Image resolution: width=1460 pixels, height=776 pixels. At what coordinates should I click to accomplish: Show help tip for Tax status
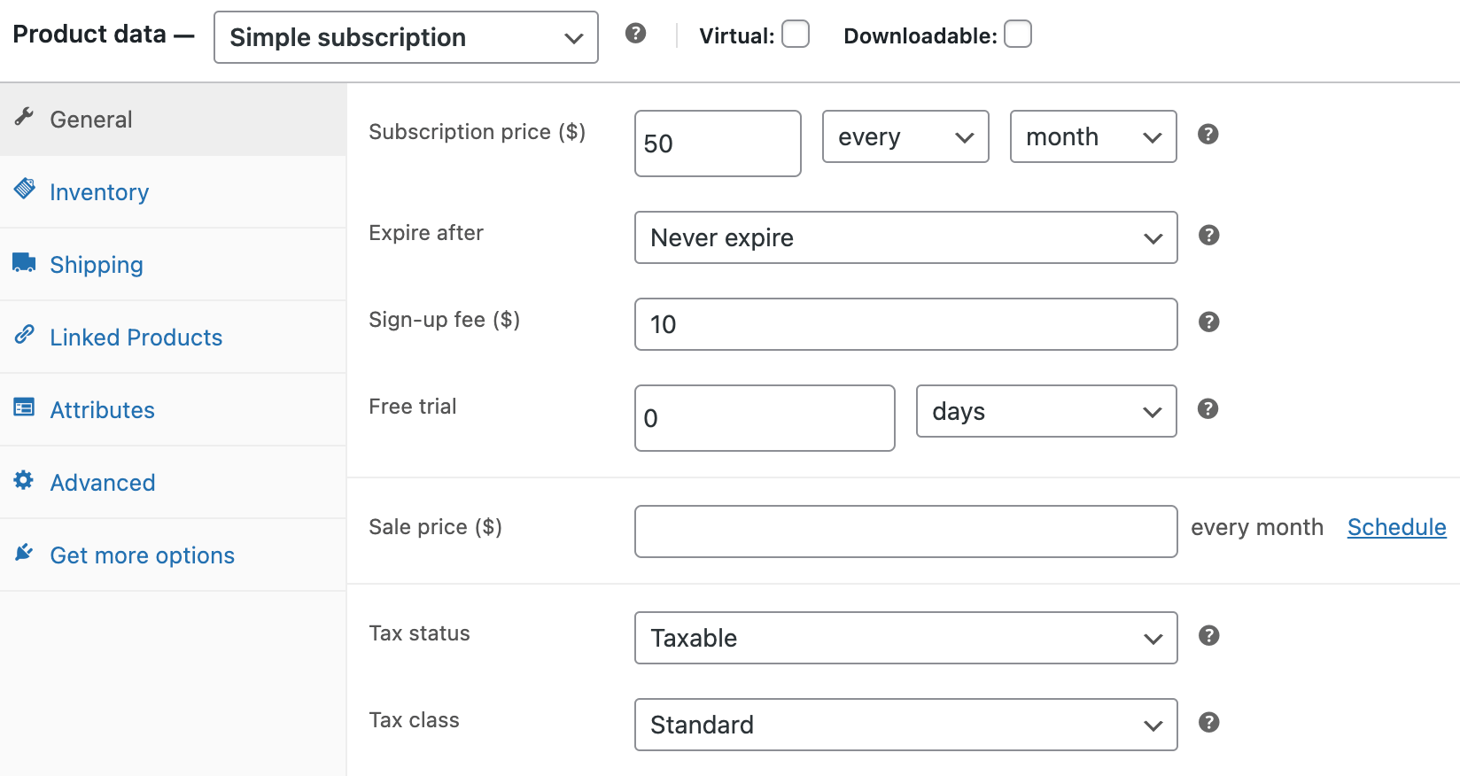click(x=1209, y=636)
